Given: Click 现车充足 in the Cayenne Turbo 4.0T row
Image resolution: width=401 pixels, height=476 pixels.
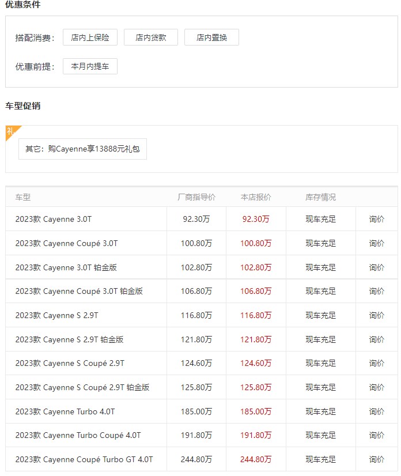Looking at the screenshot, I should pyautogui.click(x=320, y=411).
